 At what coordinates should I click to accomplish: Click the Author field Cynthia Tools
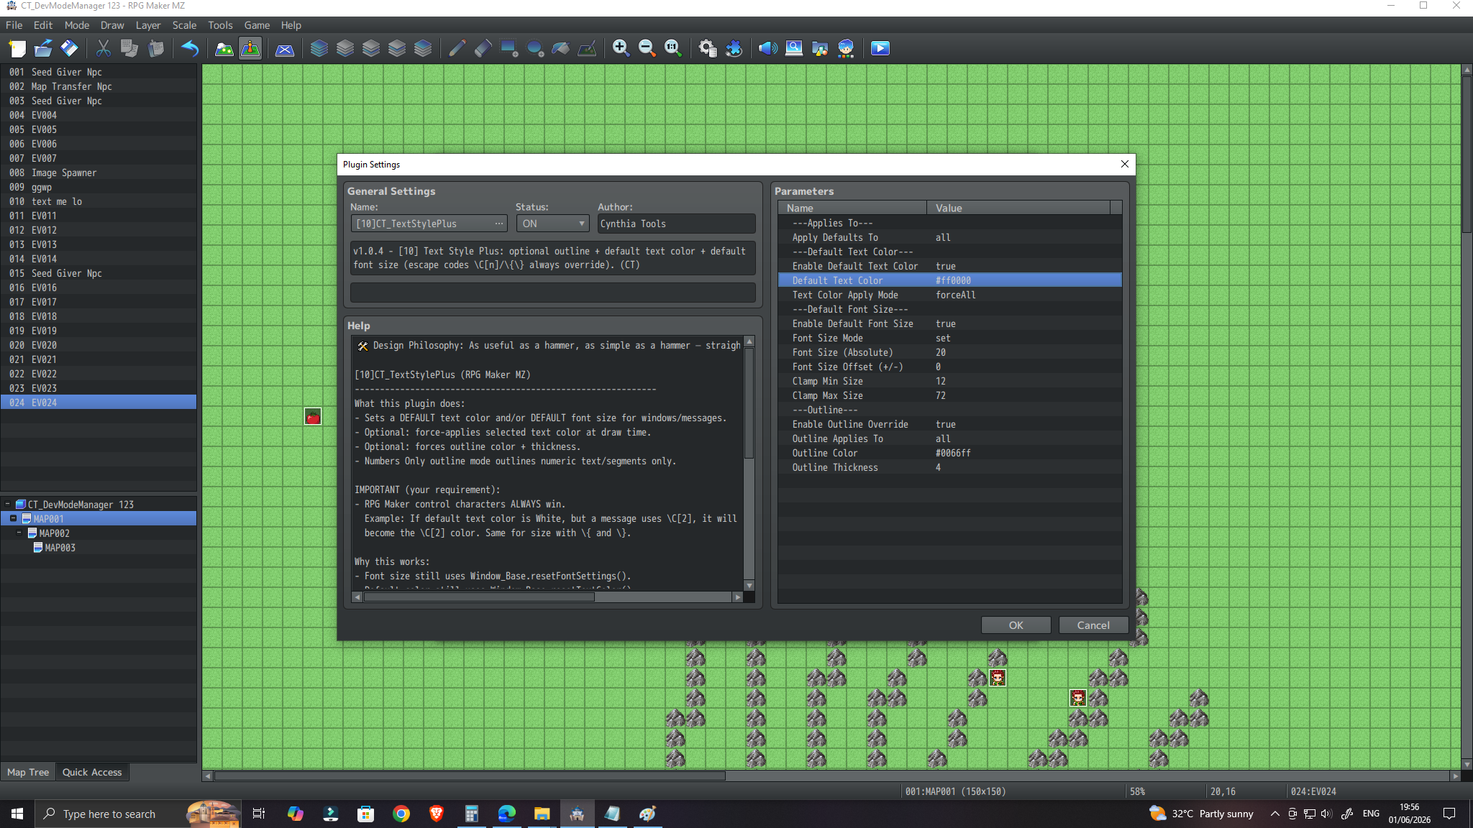pos(676,224)
